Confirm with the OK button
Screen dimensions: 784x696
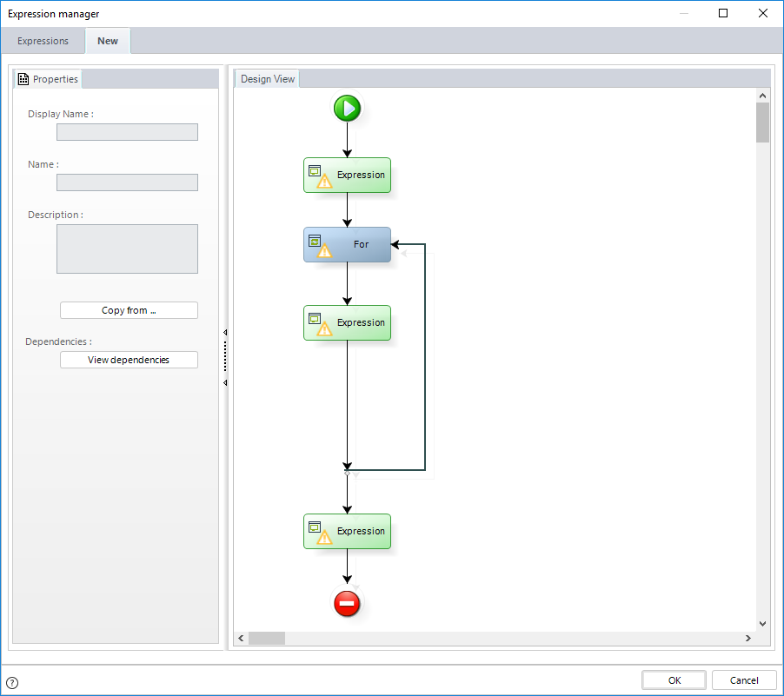(x=674, y=680)
